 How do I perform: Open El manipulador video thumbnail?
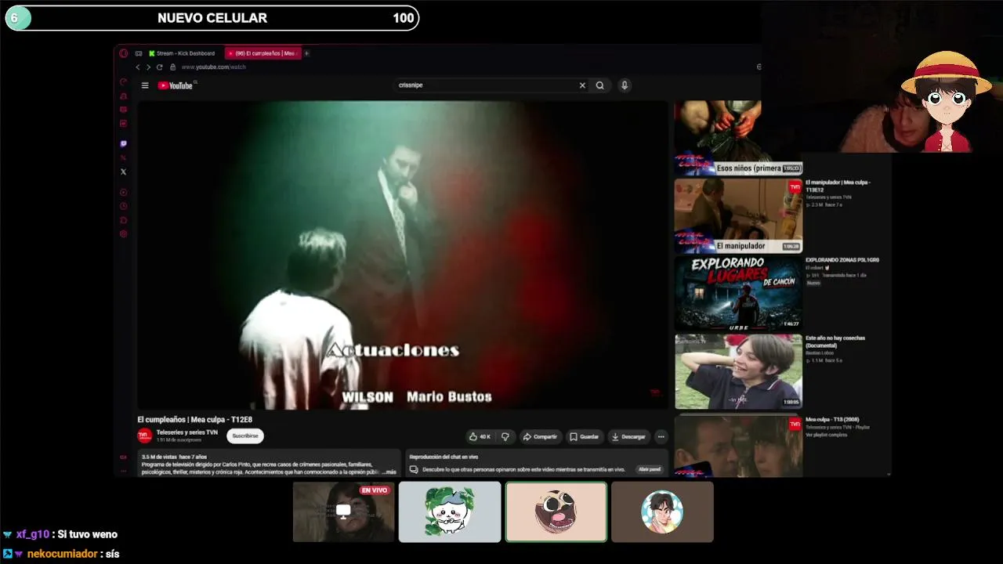point(738,215)
